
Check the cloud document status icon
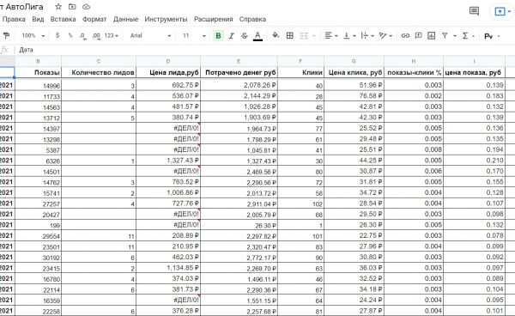[86, 7]
